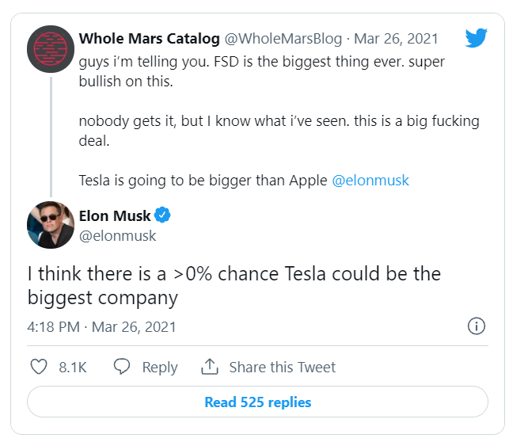Click the share arrow icon
Viewport: 509px width, 442px height.
tap(209, 367)
